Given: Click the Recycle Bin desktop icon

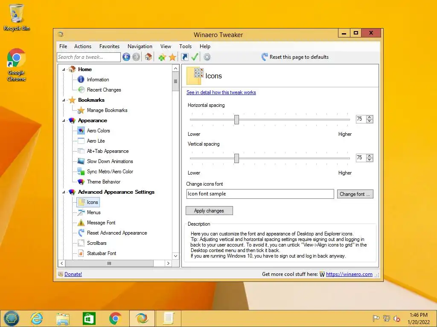Looking at the screenshot, I should [x=17, y=17].
